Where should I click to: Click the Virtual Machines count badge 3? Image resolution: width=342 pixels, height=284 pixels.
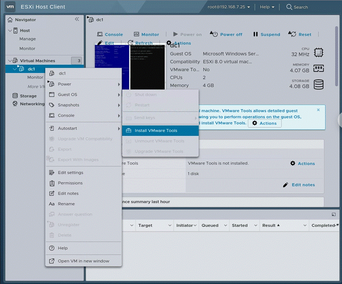77,61
